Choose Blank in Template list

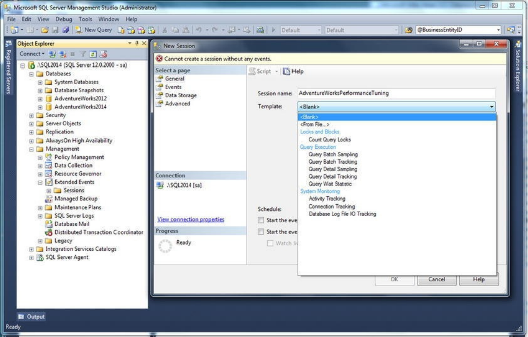tap(397, 117)
